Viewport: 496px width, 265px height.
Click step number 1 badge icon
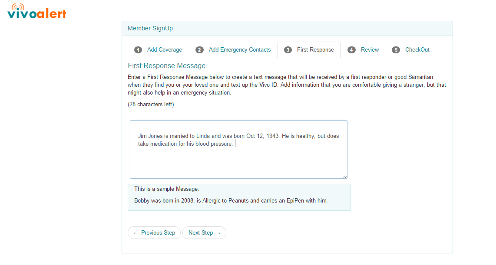[138, 50]
